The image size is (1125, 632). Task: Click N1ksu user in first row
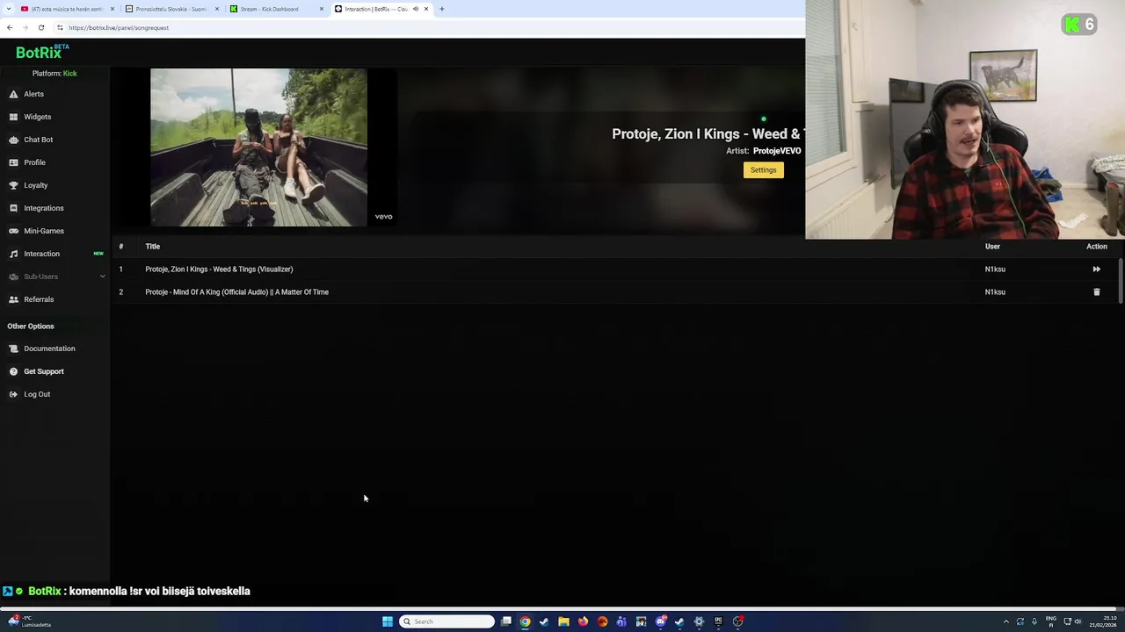[995, 269]
